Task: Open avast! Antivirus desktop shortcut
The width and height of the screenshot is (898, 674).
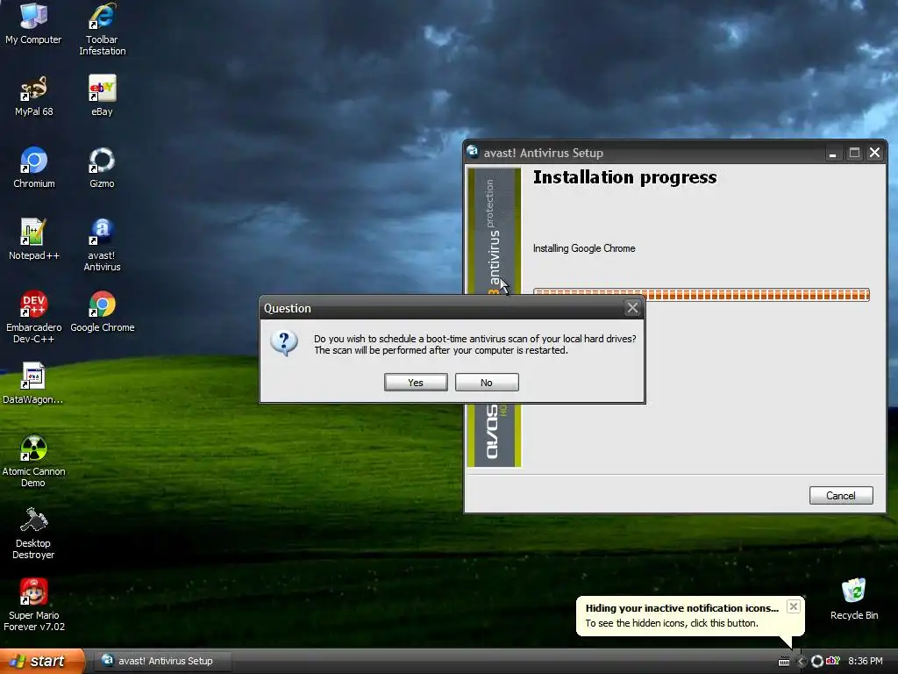Action: click(102, 245)
